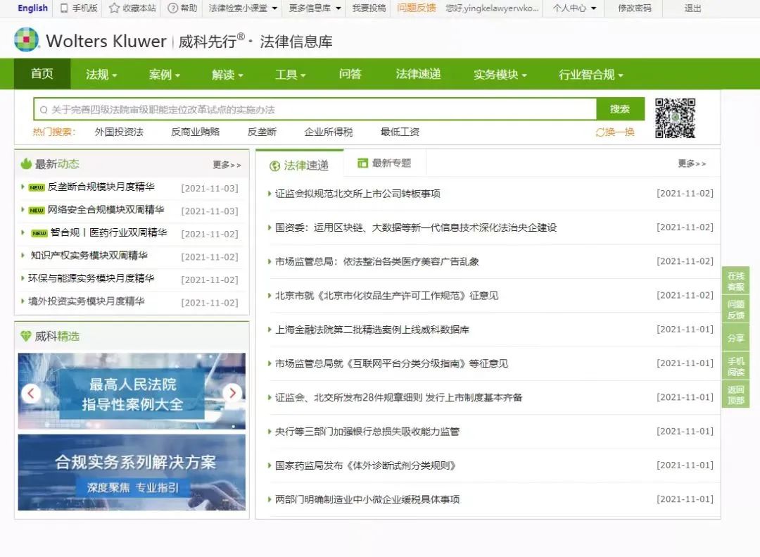
Task: Click the green flame icon beside 最新动态
Action: coord(26,164)
